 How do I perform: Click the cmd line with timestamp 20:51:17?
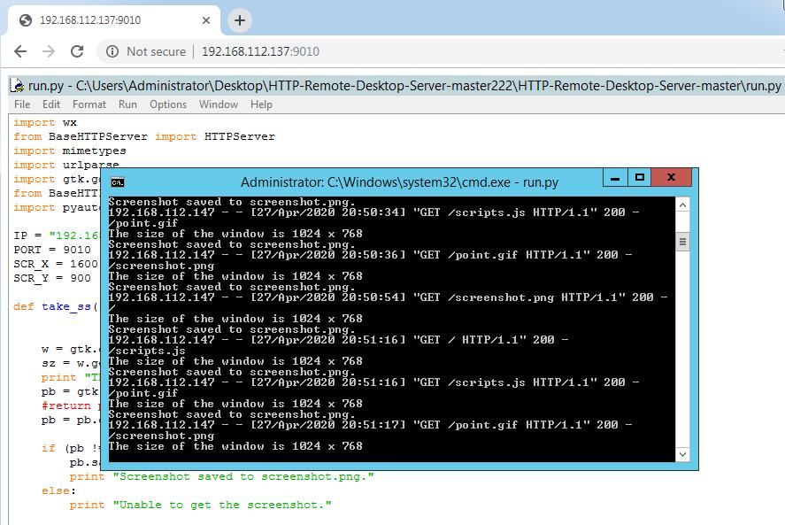pyautogui.click(x=370, y=425)
